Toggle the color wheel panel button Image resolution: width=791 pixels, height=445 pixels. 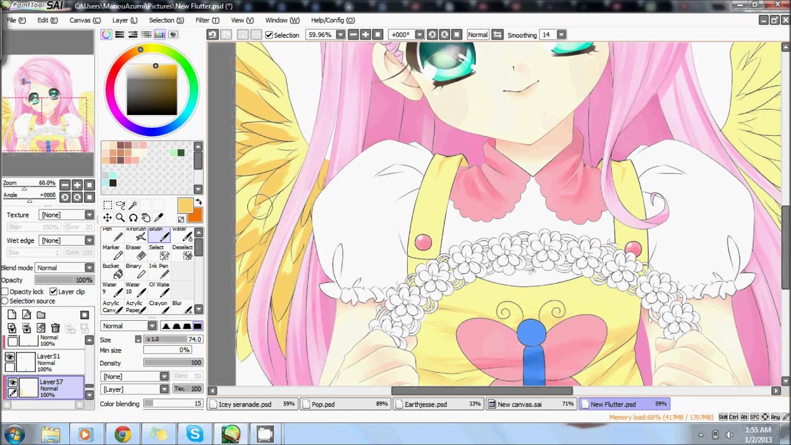tap(106, 35)
